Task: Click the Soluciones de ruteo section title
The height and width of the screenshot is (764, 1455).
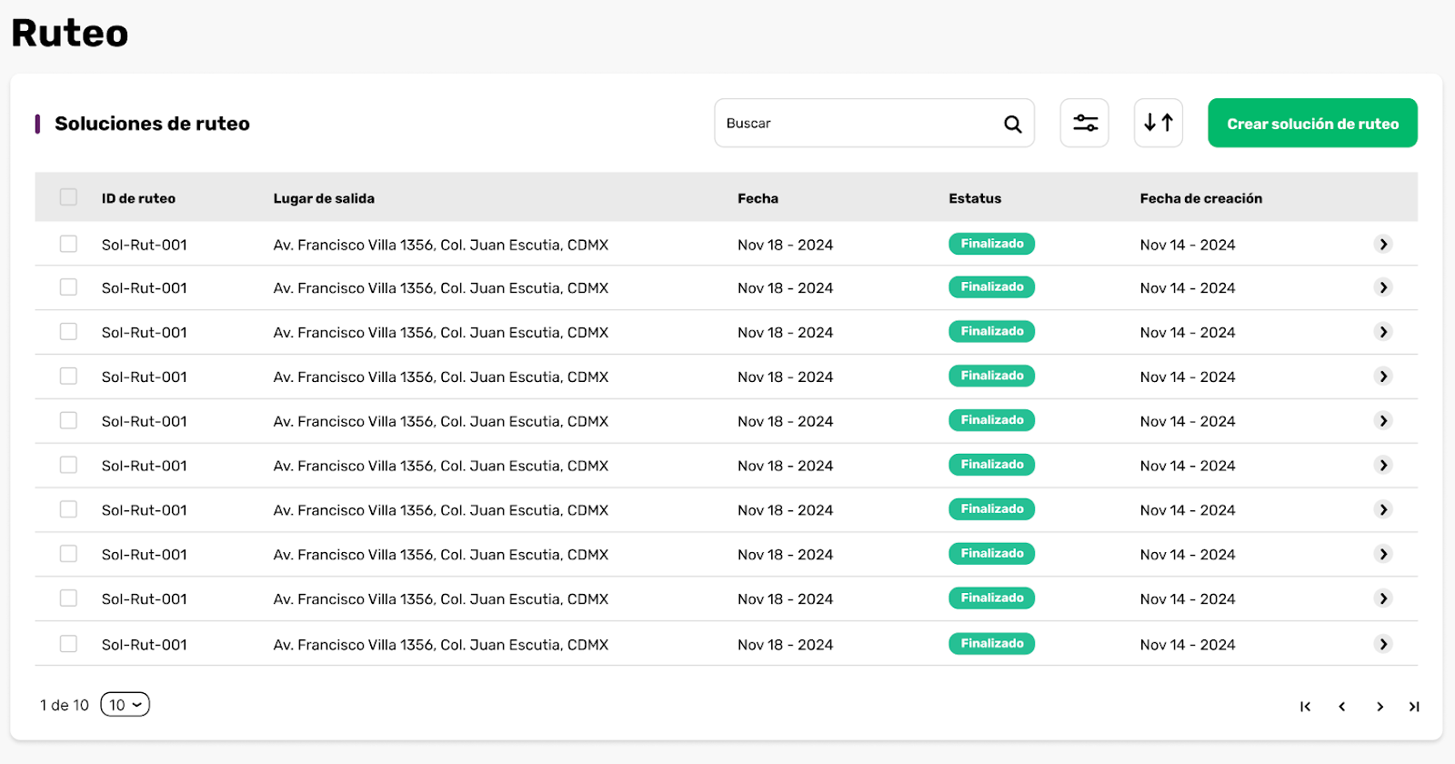Action: (152, 124)
